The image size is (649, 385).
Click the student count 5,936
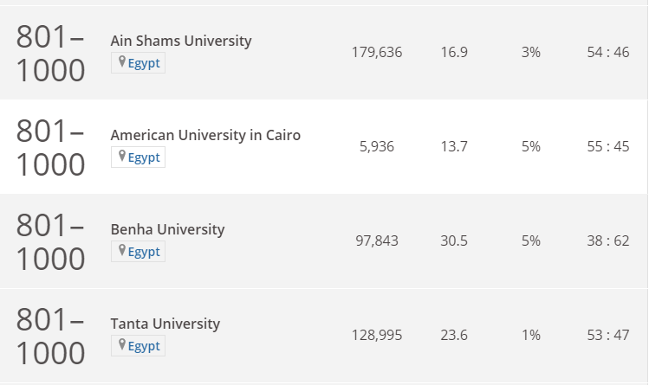pyautogui.click(x=377, y=147)
